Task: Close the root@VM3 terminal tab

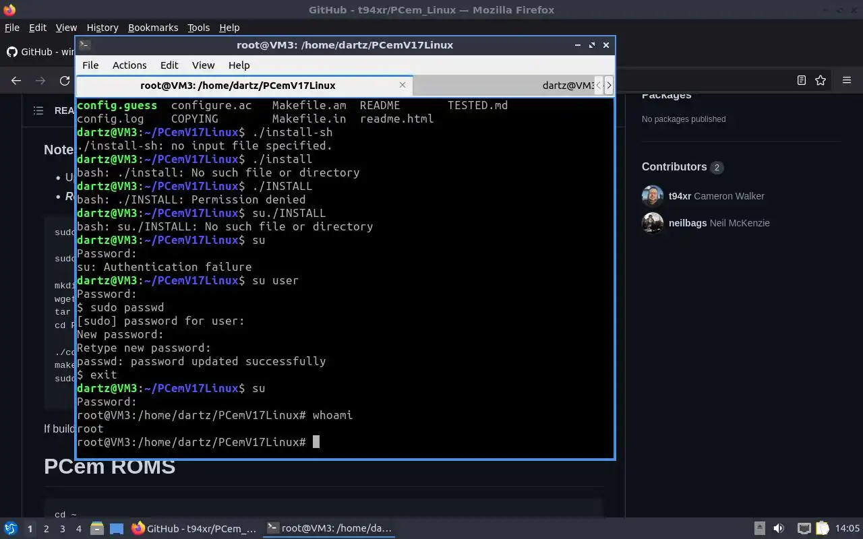Action: [x=403, y=85]
